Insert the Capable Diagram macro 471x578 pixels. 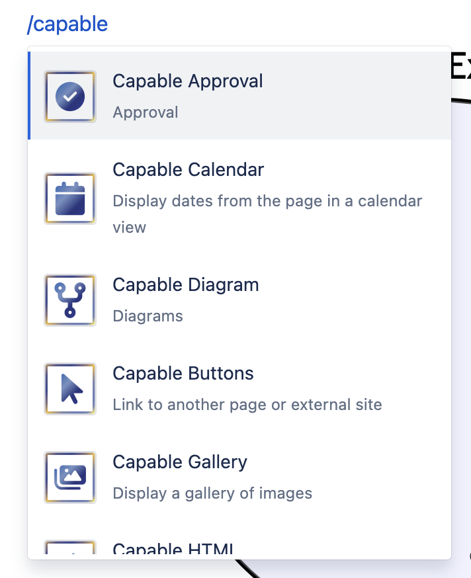(x=186, y=285)
